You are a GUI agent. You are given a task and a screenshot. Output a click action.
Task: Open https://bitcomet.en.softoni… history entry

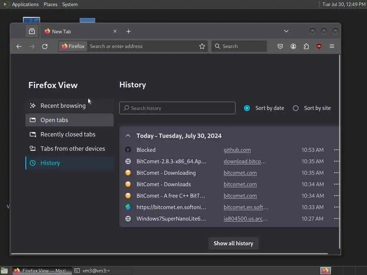pos(171,207)
